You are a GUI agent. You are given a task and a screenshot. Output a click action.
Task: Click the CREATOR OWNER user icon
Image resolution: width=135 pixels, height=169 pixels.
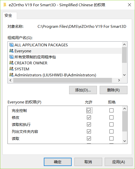coord(12,63)
